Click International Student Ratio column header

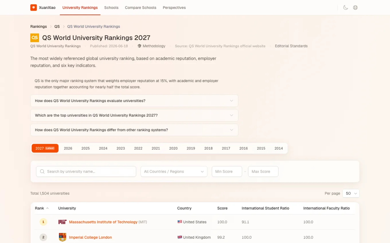[265, 208]
